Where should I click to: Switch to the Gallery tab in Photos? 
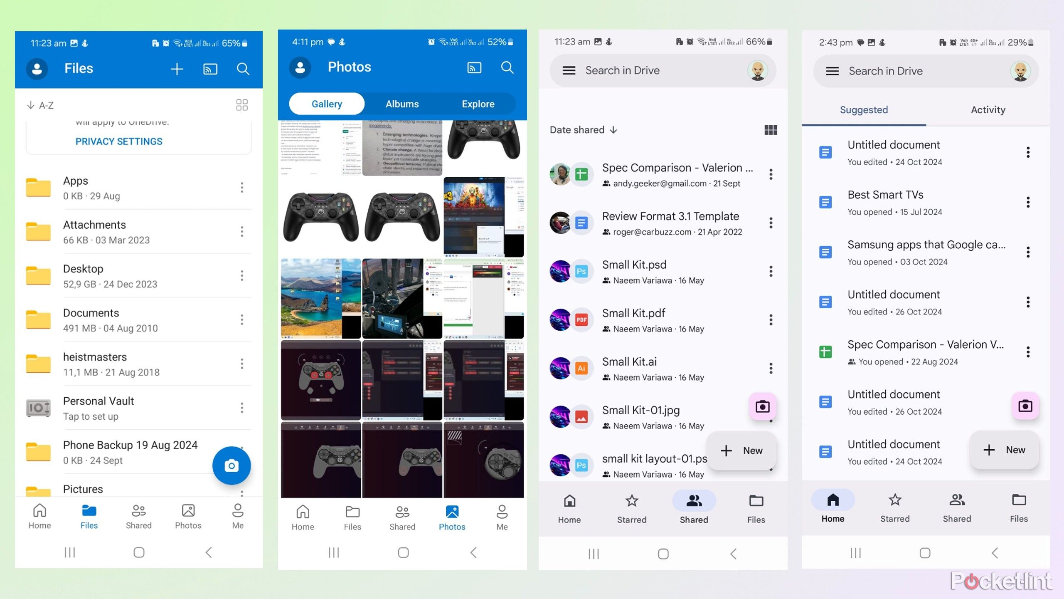point(327,103)
